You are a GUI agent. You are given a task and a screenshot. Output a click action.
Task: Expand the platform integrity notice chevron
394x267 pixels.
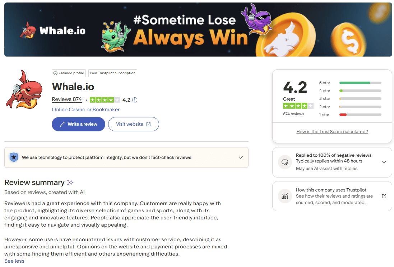pyautogui.click(x=241, y=157)
